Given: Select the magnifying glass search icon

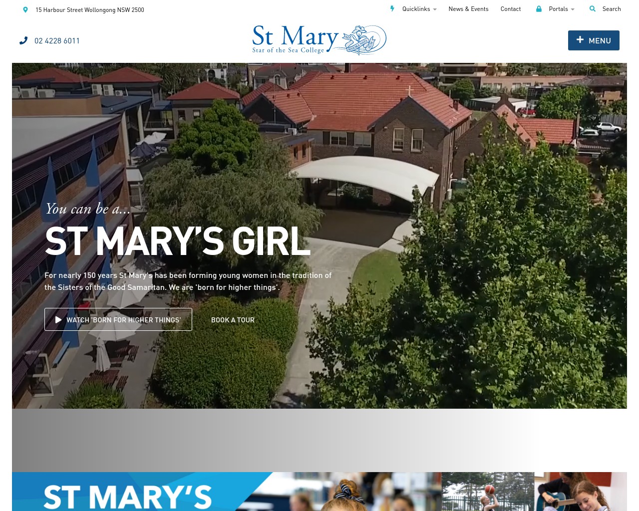Looking at the screenshot, I should tap(593, 8).
